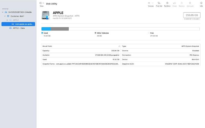The image size is (205, 128).
Task: Click the Info icon in toolbar
Action: 201,3
